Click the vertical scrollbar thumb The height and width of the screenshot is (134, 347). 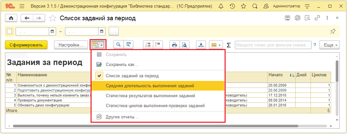337,71
